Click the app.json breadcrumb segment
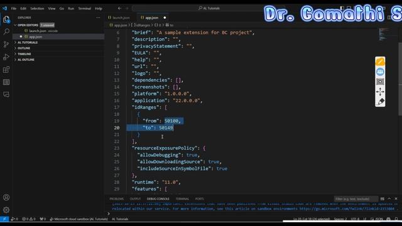Viewport: 402px width, 226px height. [x=119, y=25]
